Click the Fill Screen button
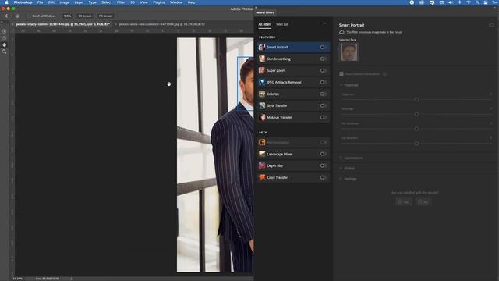499x281 pixels. (x=105, y=16)
